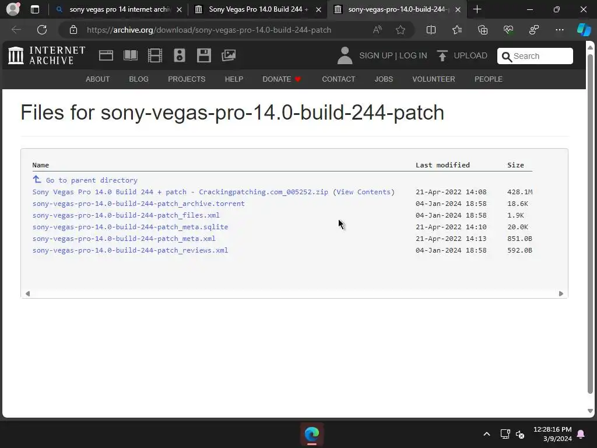597x448 pixels.
Task: Click the browser refresh button
Action: point(42,30)
